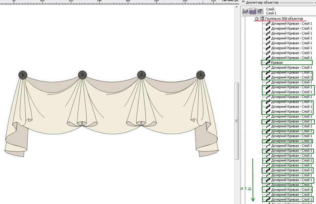Viewport: 316px width, 204px height.
Task: Open the Layer Manager View icon
Action: tap(260, 11)
